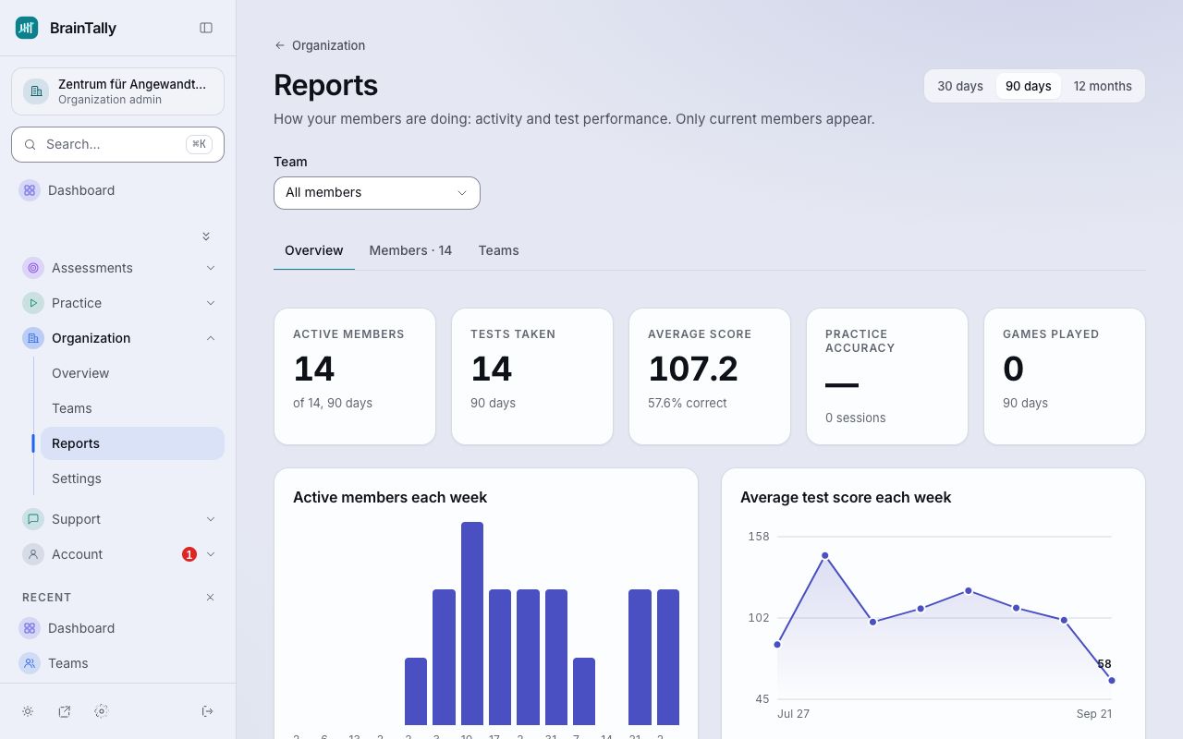This screenshot has width=1183, height=739.
Task: Click the BrainTally logo icon
Action: (27, 28)
